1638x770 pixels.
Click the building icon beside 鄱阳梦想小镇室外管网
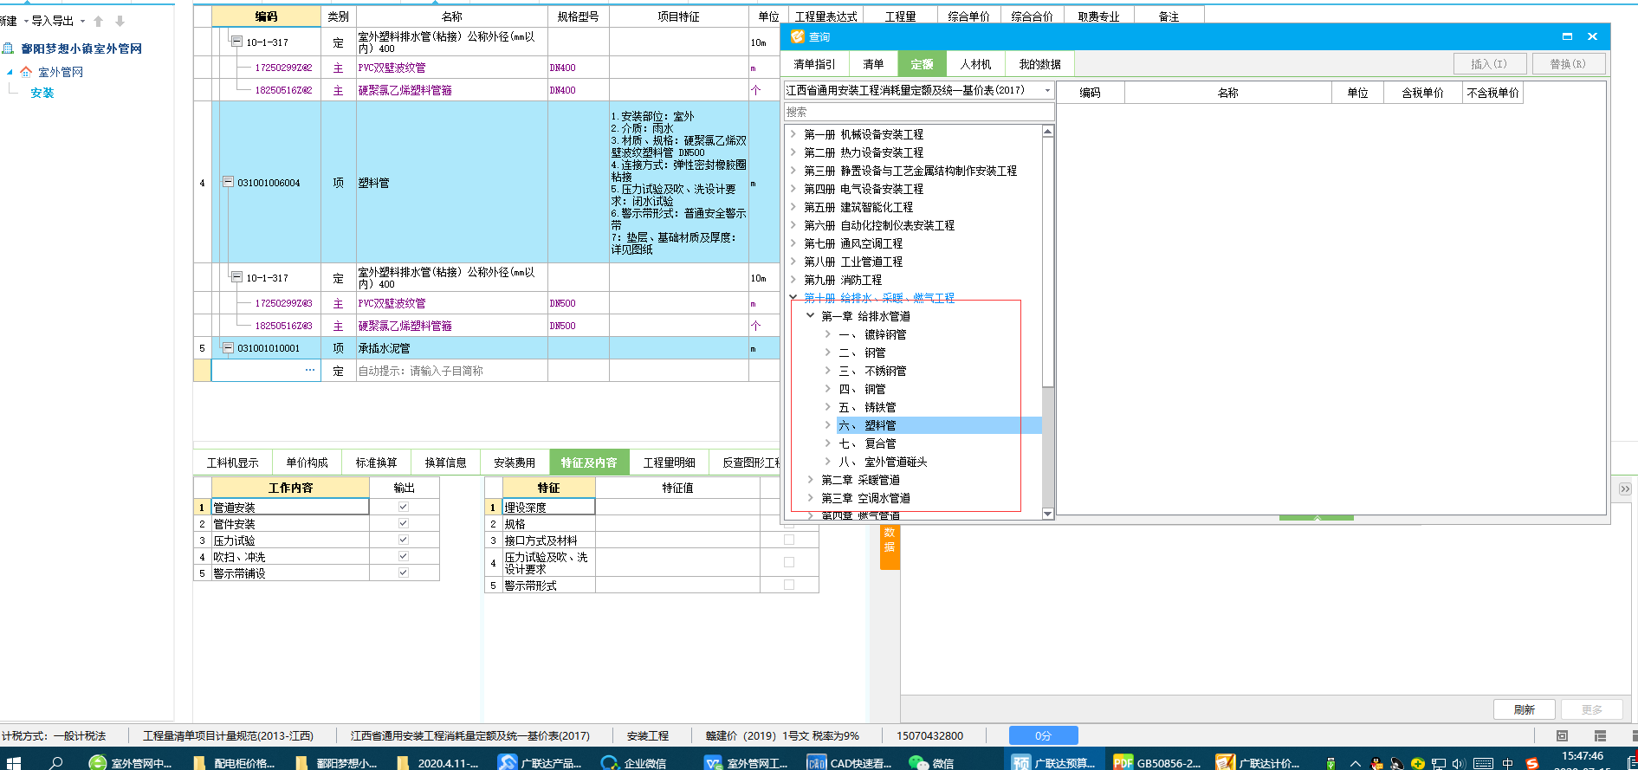8,49
